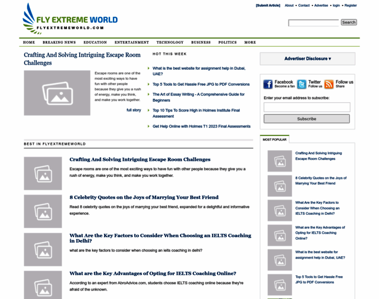This screenshot has height=299, width=379.
Task: Click Most Popular thumbnail for IELTS Coaching in Delhi
Action: [280, 210]
